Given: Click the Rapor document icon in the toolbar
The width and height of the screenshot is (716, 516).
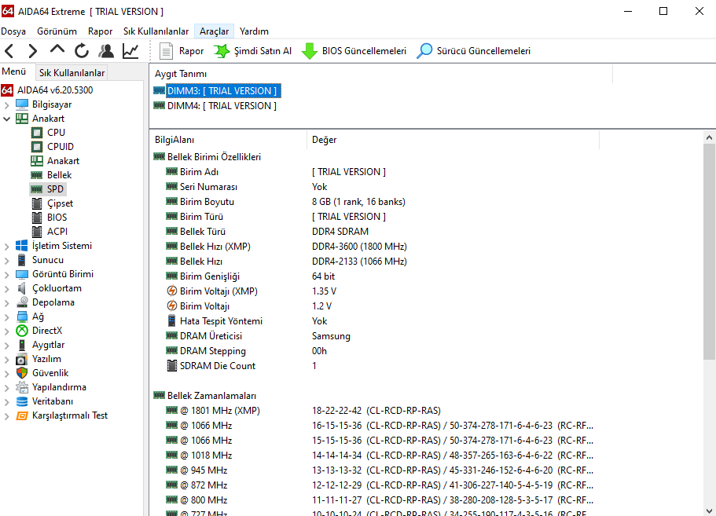Looking at the screenshot, I should pyautogui.click(x=166, y=51).
